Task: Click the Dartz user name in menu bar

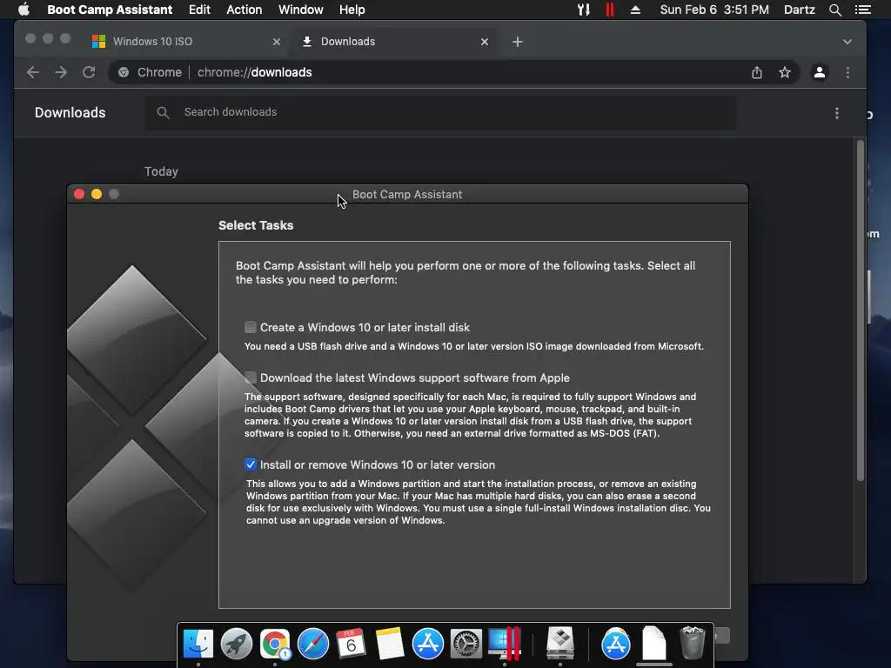Action: tap(799, 10)
